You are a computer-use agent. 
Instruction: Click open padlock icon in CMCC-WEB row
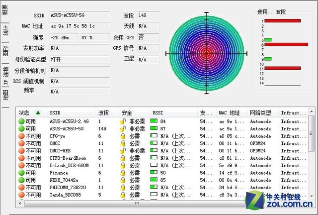[123, 151]
